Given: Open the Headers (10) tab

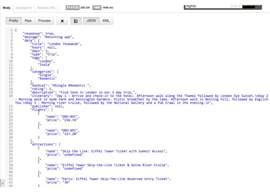Looking at the screenshot, I should (46, 8).
